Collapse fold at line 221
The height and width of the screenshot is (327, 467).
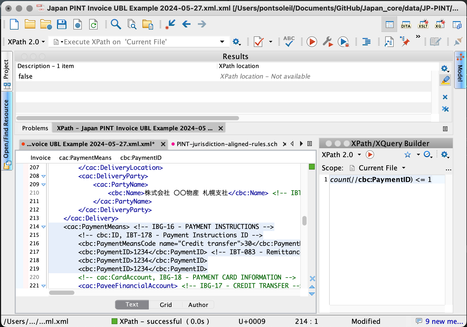click(x=44, y=286)
